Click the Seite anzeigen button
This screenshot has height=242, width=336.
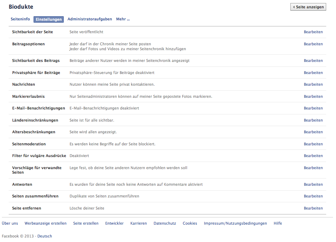click(308, 7)
